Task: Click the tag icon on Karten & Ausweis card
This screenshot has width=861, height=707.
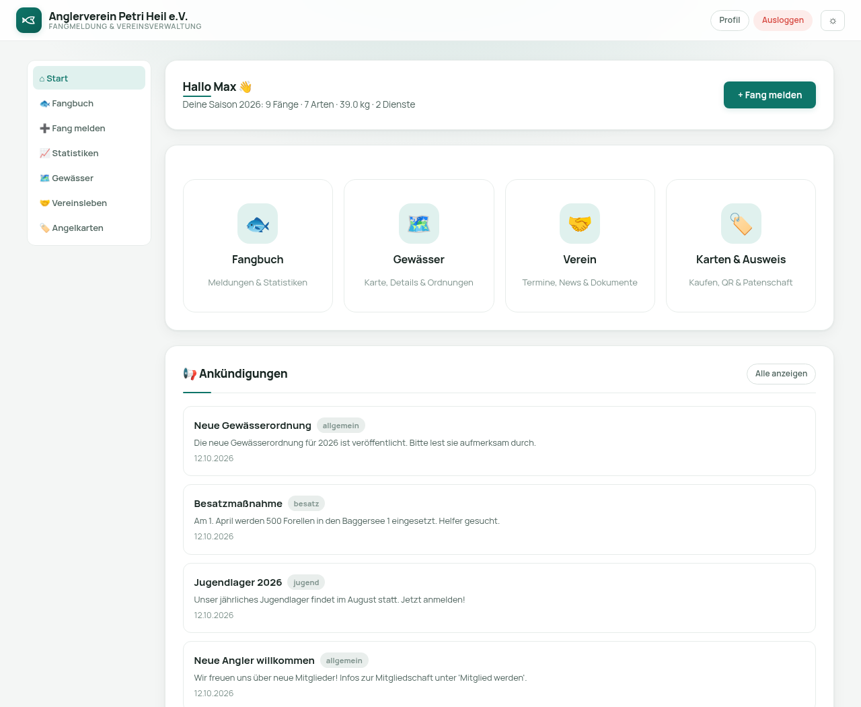Action: pos(741,224)
